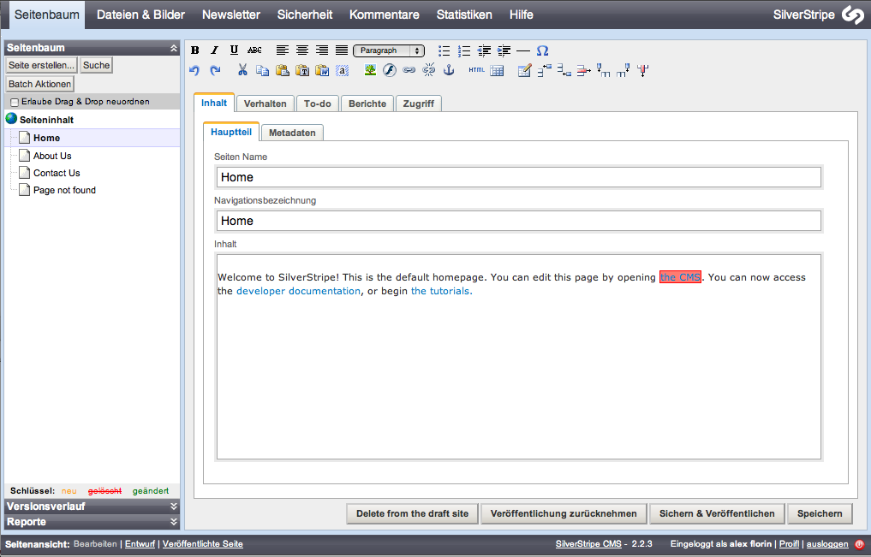
Task: Click the Suche button
Action: pos(96,65)
